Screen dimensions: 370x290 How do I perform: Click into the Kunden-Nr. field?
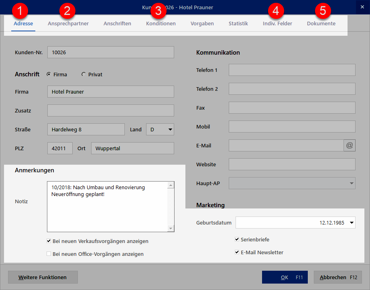click(111, 52)
